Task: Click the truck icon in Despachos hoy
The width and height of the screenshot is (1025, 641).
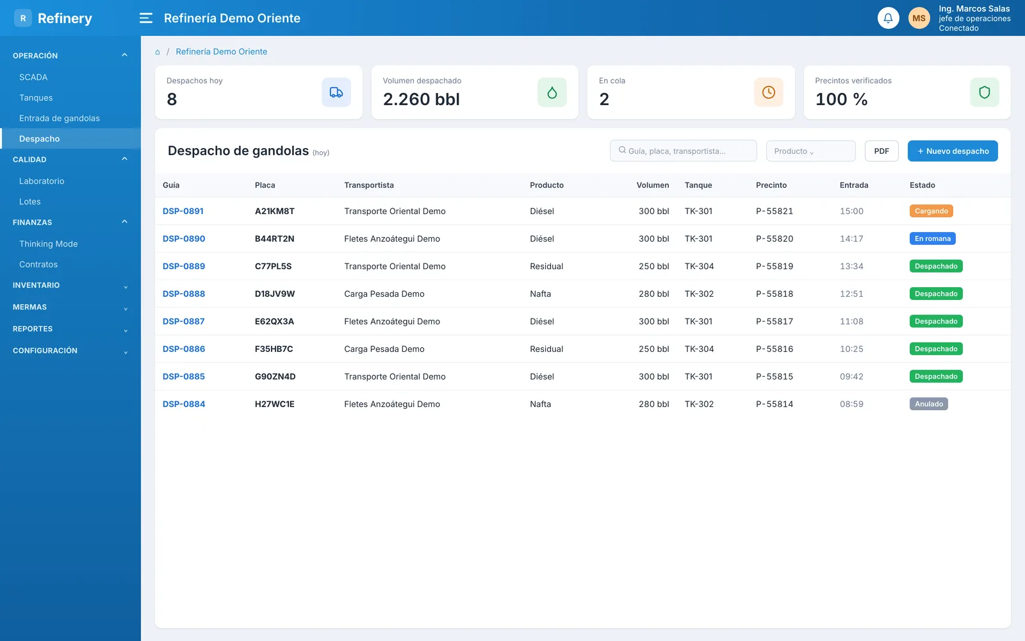Action: 336,92
